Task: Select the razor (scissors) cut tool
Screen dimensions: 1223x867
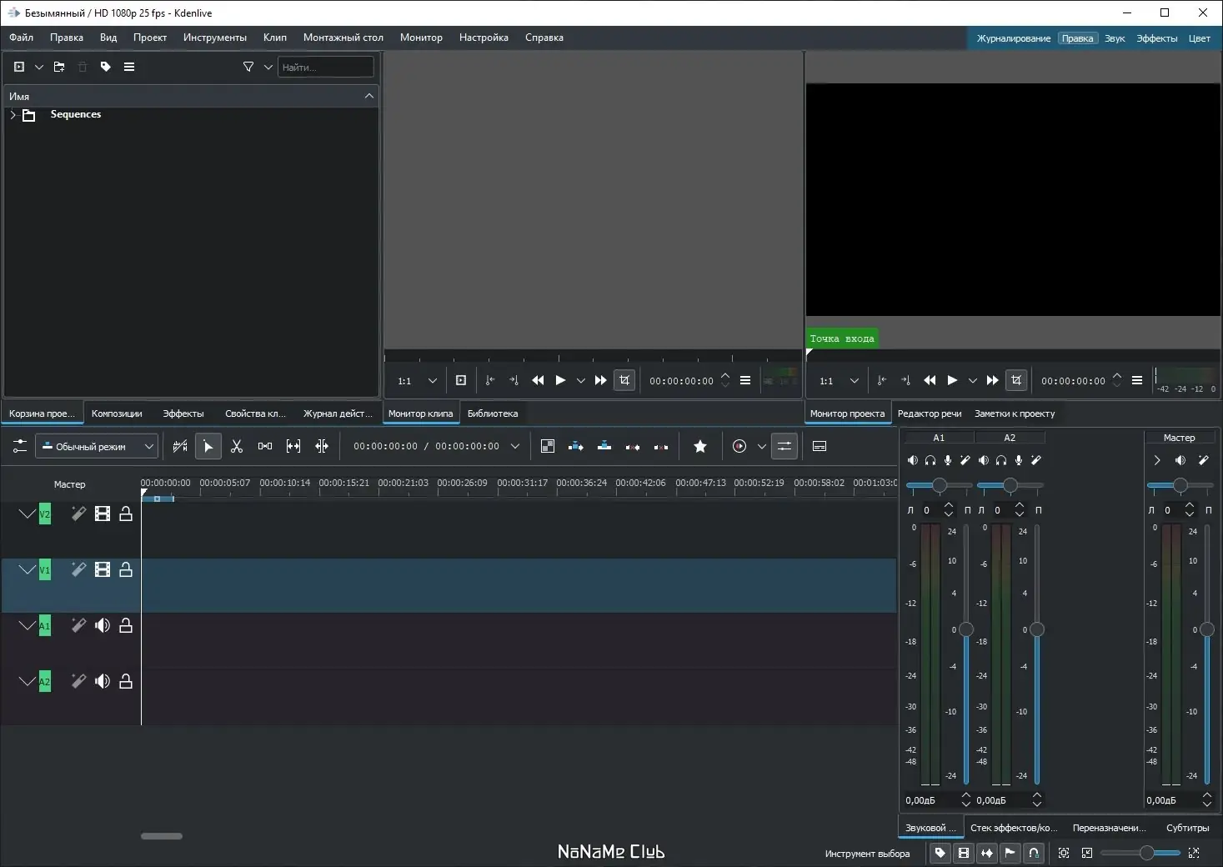Action: click(x=237, y=447)
